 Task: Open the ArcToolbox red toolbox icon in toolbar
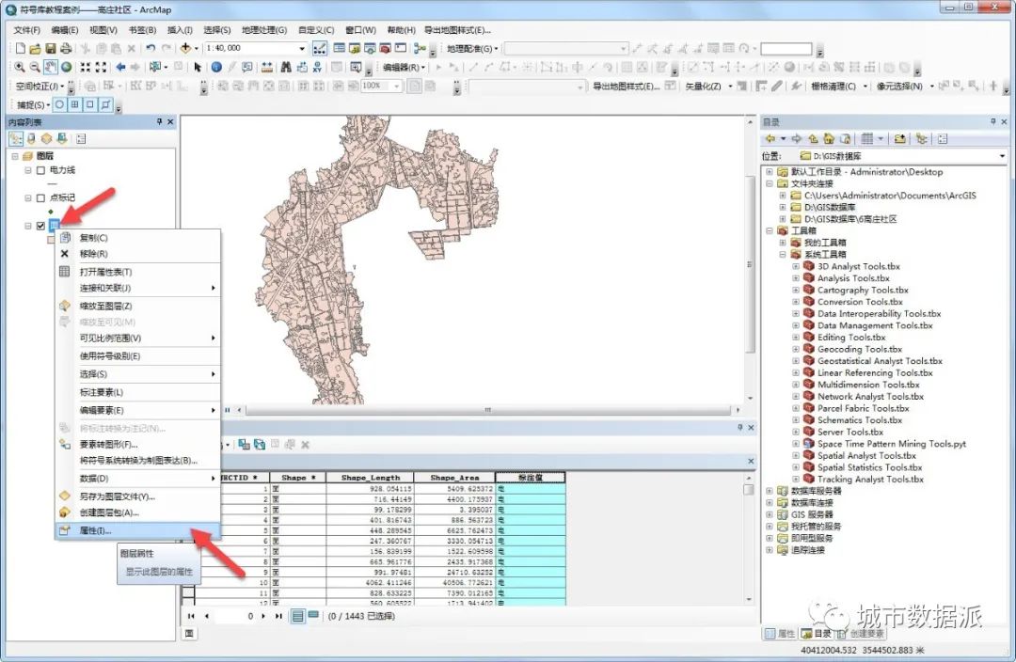[386, 48]
